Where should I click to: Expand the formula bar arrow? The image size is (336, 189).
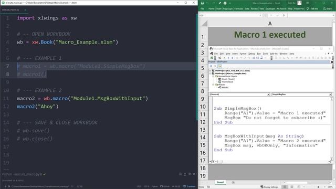coord(333,15)
